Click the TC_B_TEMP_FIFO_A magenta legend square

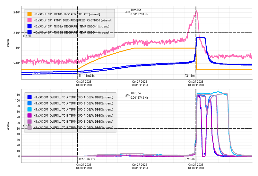pyautogui.click(x=30, y=115)
